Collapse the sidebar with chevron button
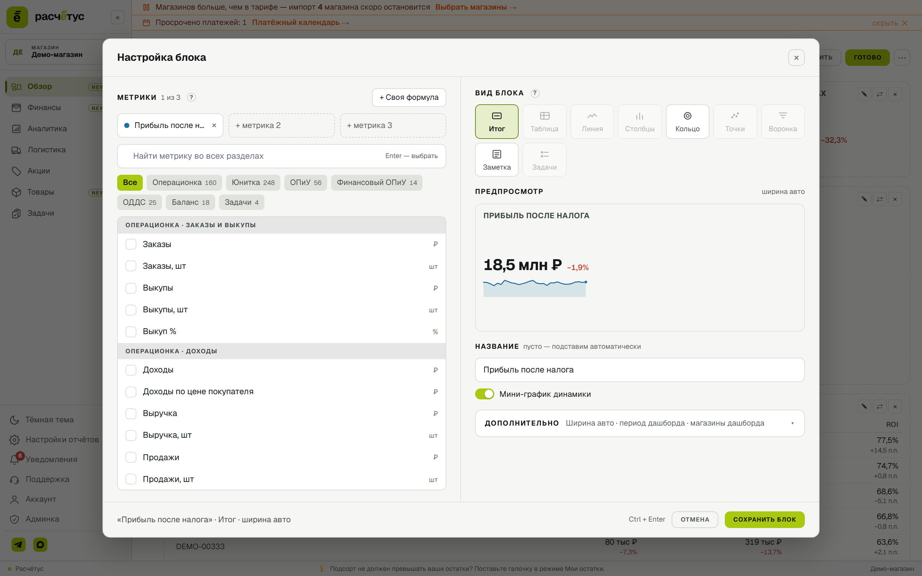Viewport: 922px width, 576px height. tap(118, 17)
